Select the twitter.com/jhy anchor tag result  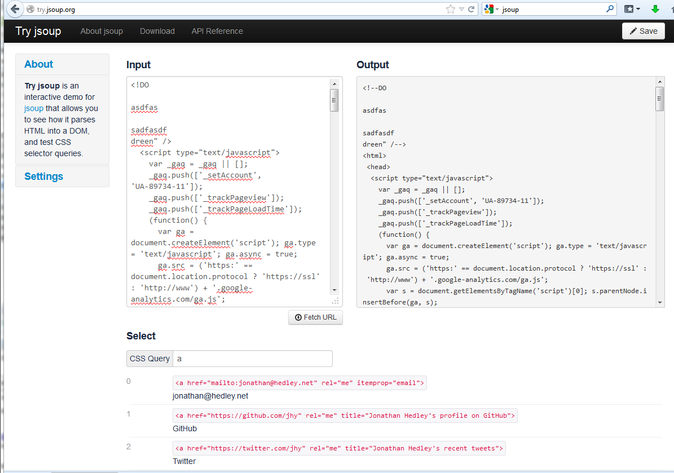pos(339,448)
